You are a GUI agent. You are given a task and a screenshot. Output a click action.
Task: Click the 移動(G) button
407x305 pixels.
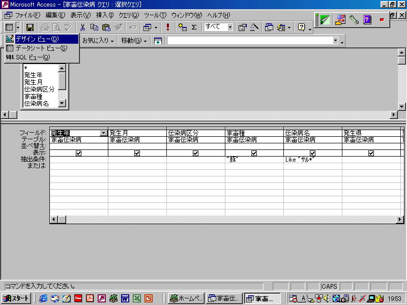pos(134,41)
